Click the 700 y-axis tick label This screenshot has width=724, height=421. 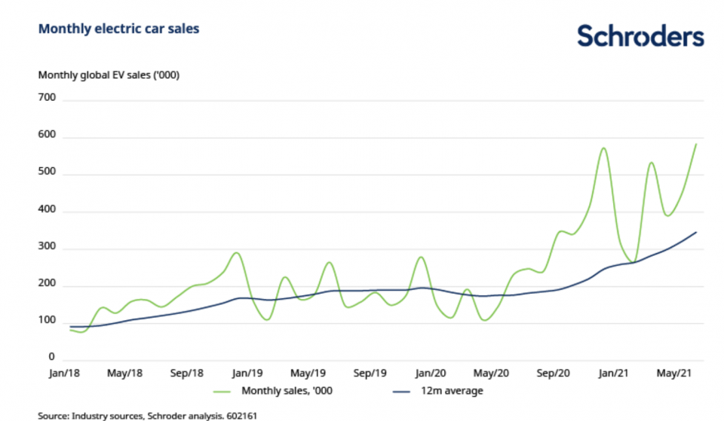(47, 98)
